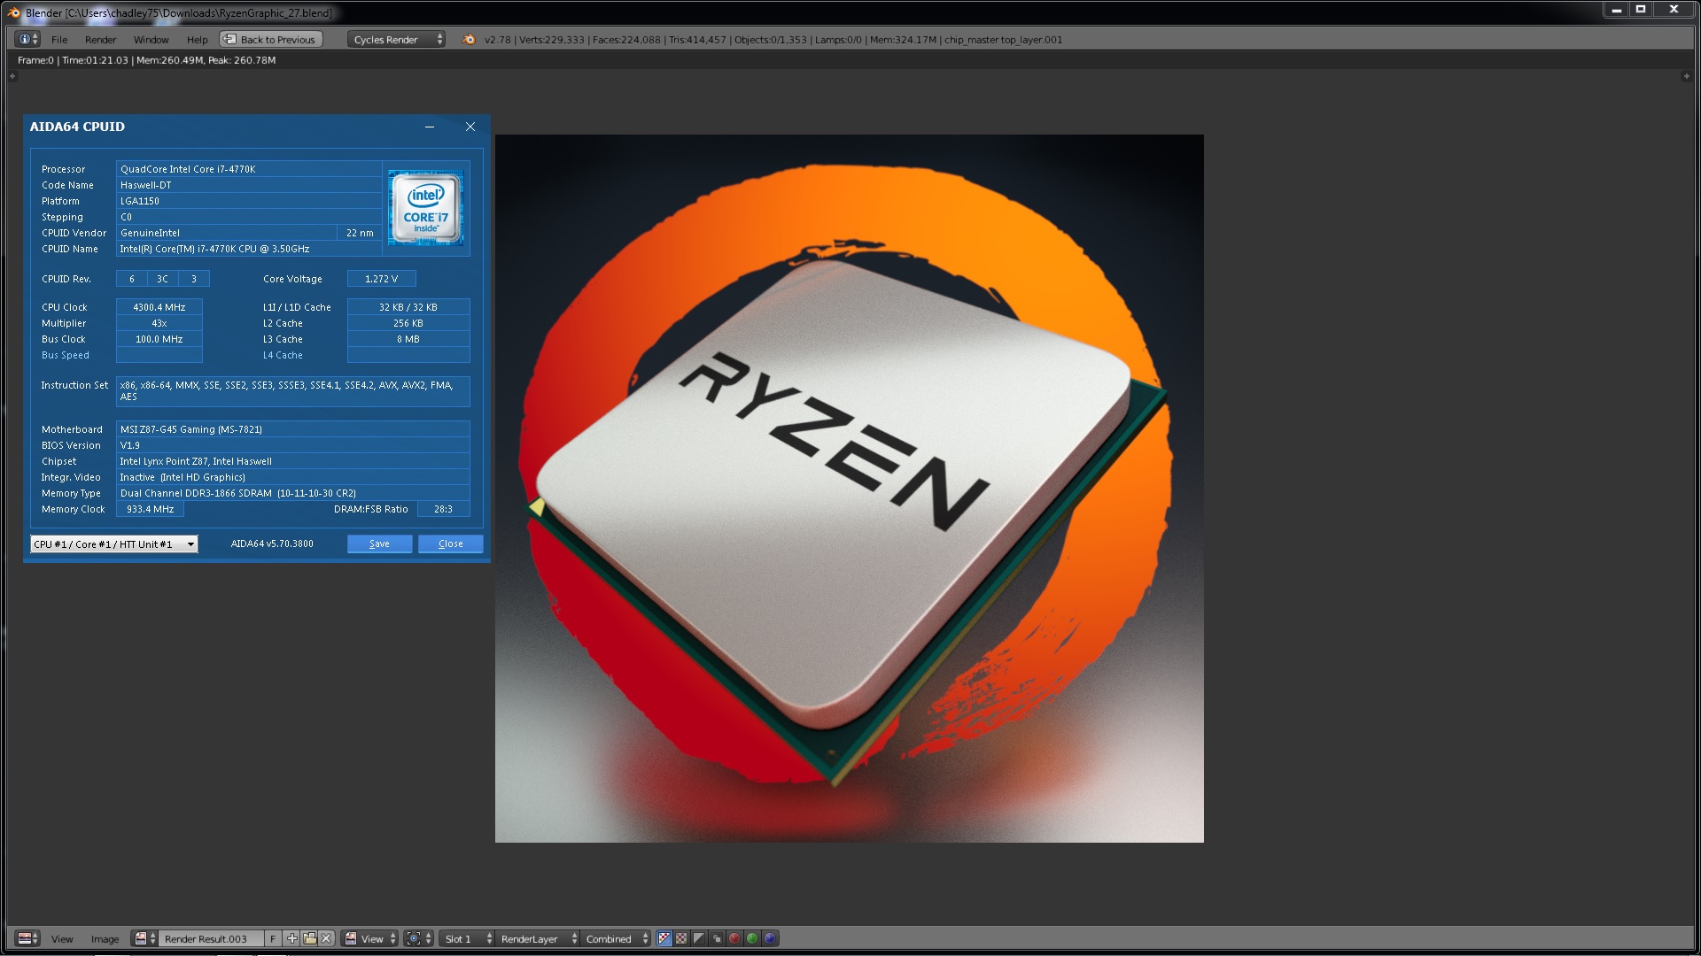Click the Blender title bar icon

(13, 12)
